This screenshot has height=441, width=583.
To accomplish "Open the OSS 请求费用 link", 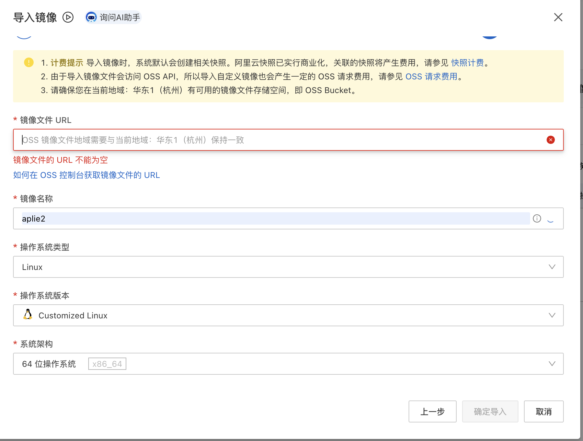I will pos(431,77).
